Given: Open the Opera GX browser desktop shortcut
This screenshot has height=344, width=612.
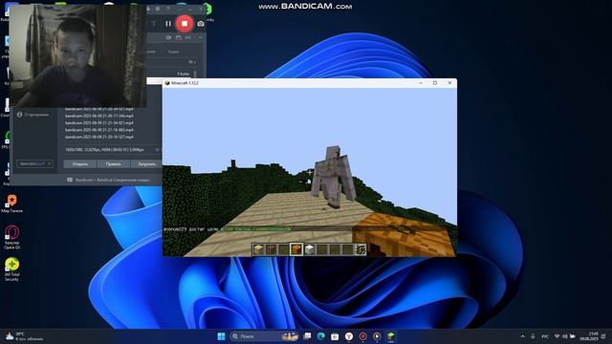Looking at the screenshot, I should pos(11,237).
